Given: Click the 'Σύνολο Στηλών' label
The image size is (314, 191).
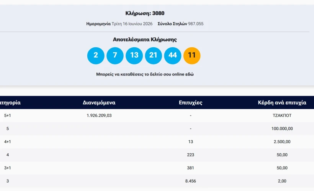Looking at the screenshot, I should pyautogui.click(x=172, y=24).
